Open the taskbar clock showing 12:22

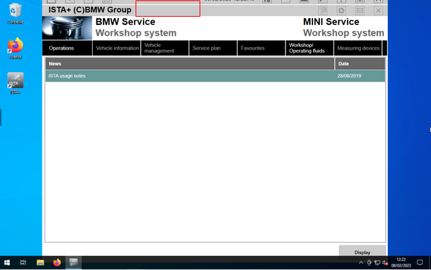[x=401, y=263]
